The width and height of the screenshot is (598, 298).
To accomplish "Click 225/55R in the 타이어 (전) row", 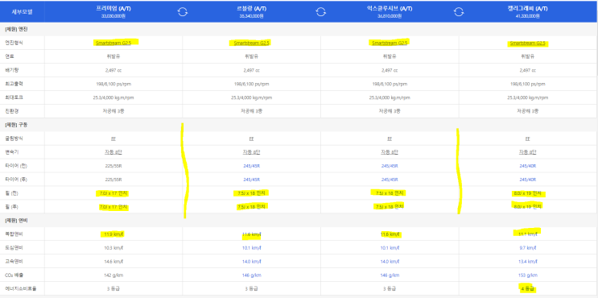I will click(x=113, y=166).
